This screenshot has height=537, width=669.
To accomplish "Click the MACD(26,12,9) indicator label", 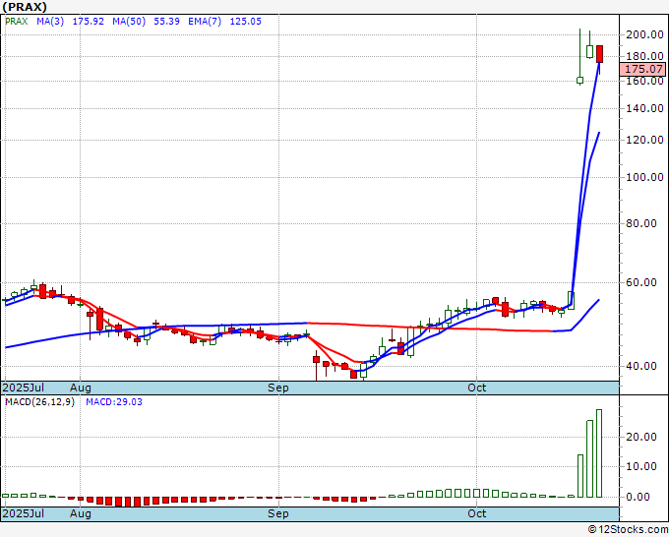I will [39, 402].
